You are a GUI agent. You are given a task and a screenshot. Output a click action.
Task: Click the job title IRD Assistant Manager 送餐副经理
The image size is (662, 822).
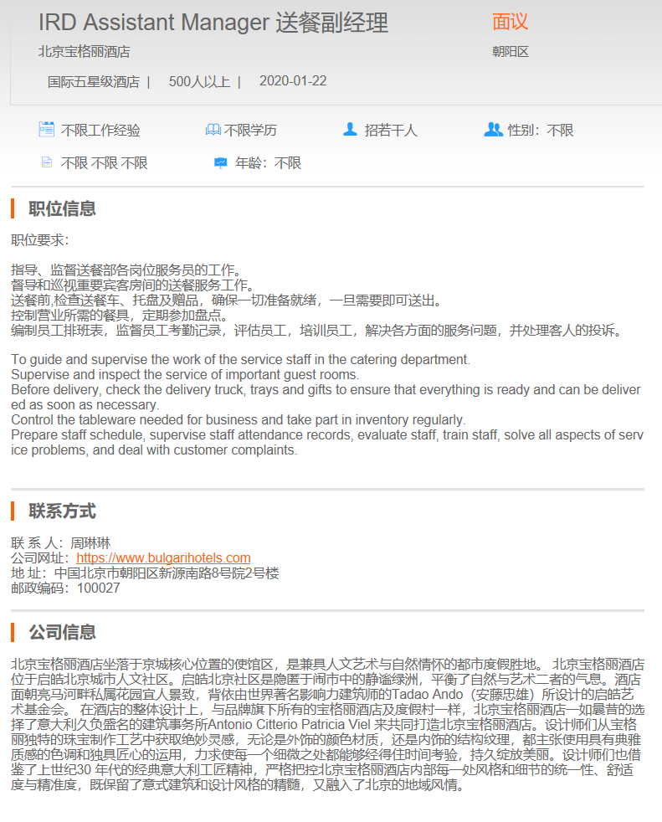213,23
